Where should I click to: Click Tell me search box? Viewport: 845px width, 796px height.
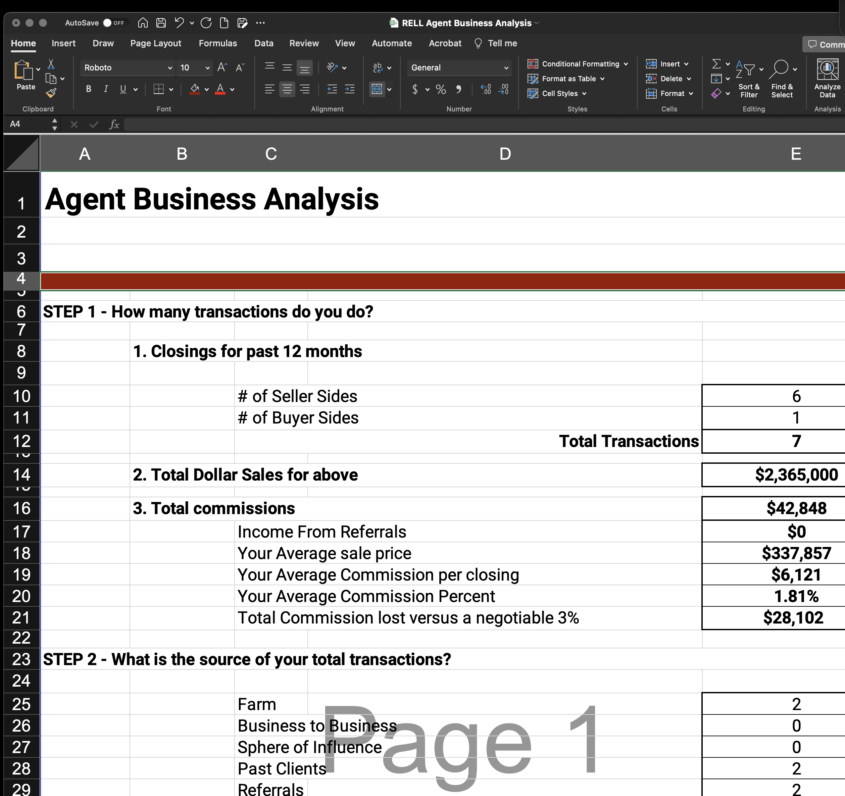point(496,43)
